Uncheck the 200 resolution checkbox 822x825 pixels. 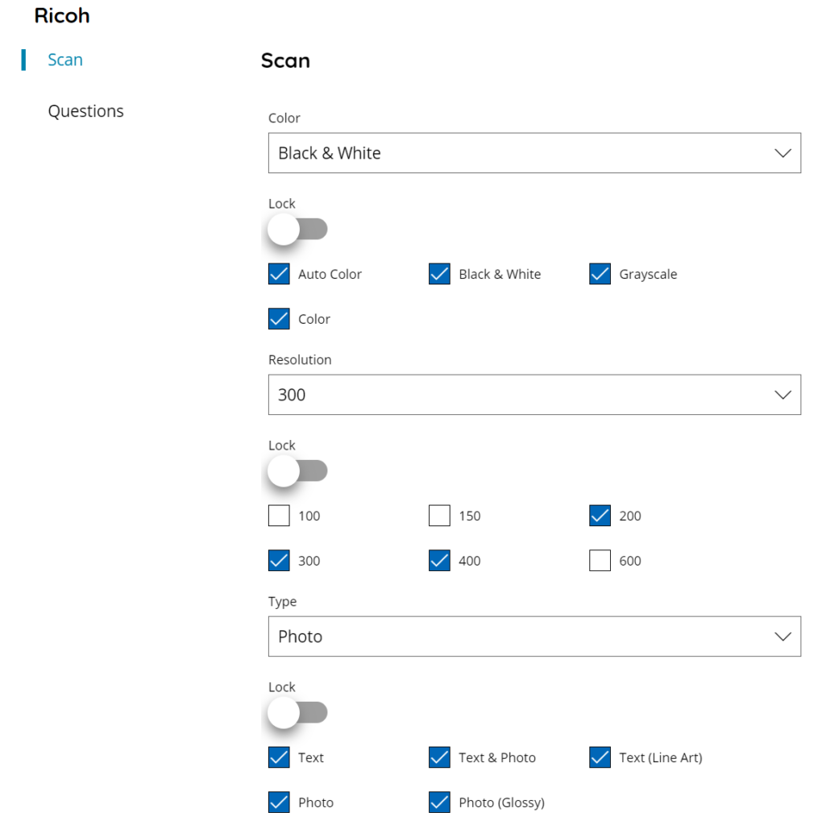tap(600, 516)
